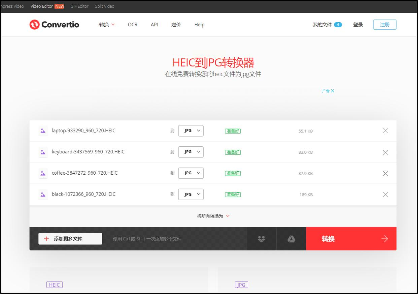Open JPG format dropdown for keyboard file
The width and height of the screenshot is (418, 294).
pos(191,152)
